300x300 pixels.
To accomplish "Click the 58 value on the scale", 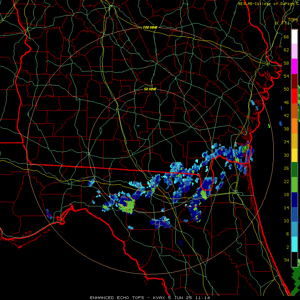I will (x=286, y=63).
